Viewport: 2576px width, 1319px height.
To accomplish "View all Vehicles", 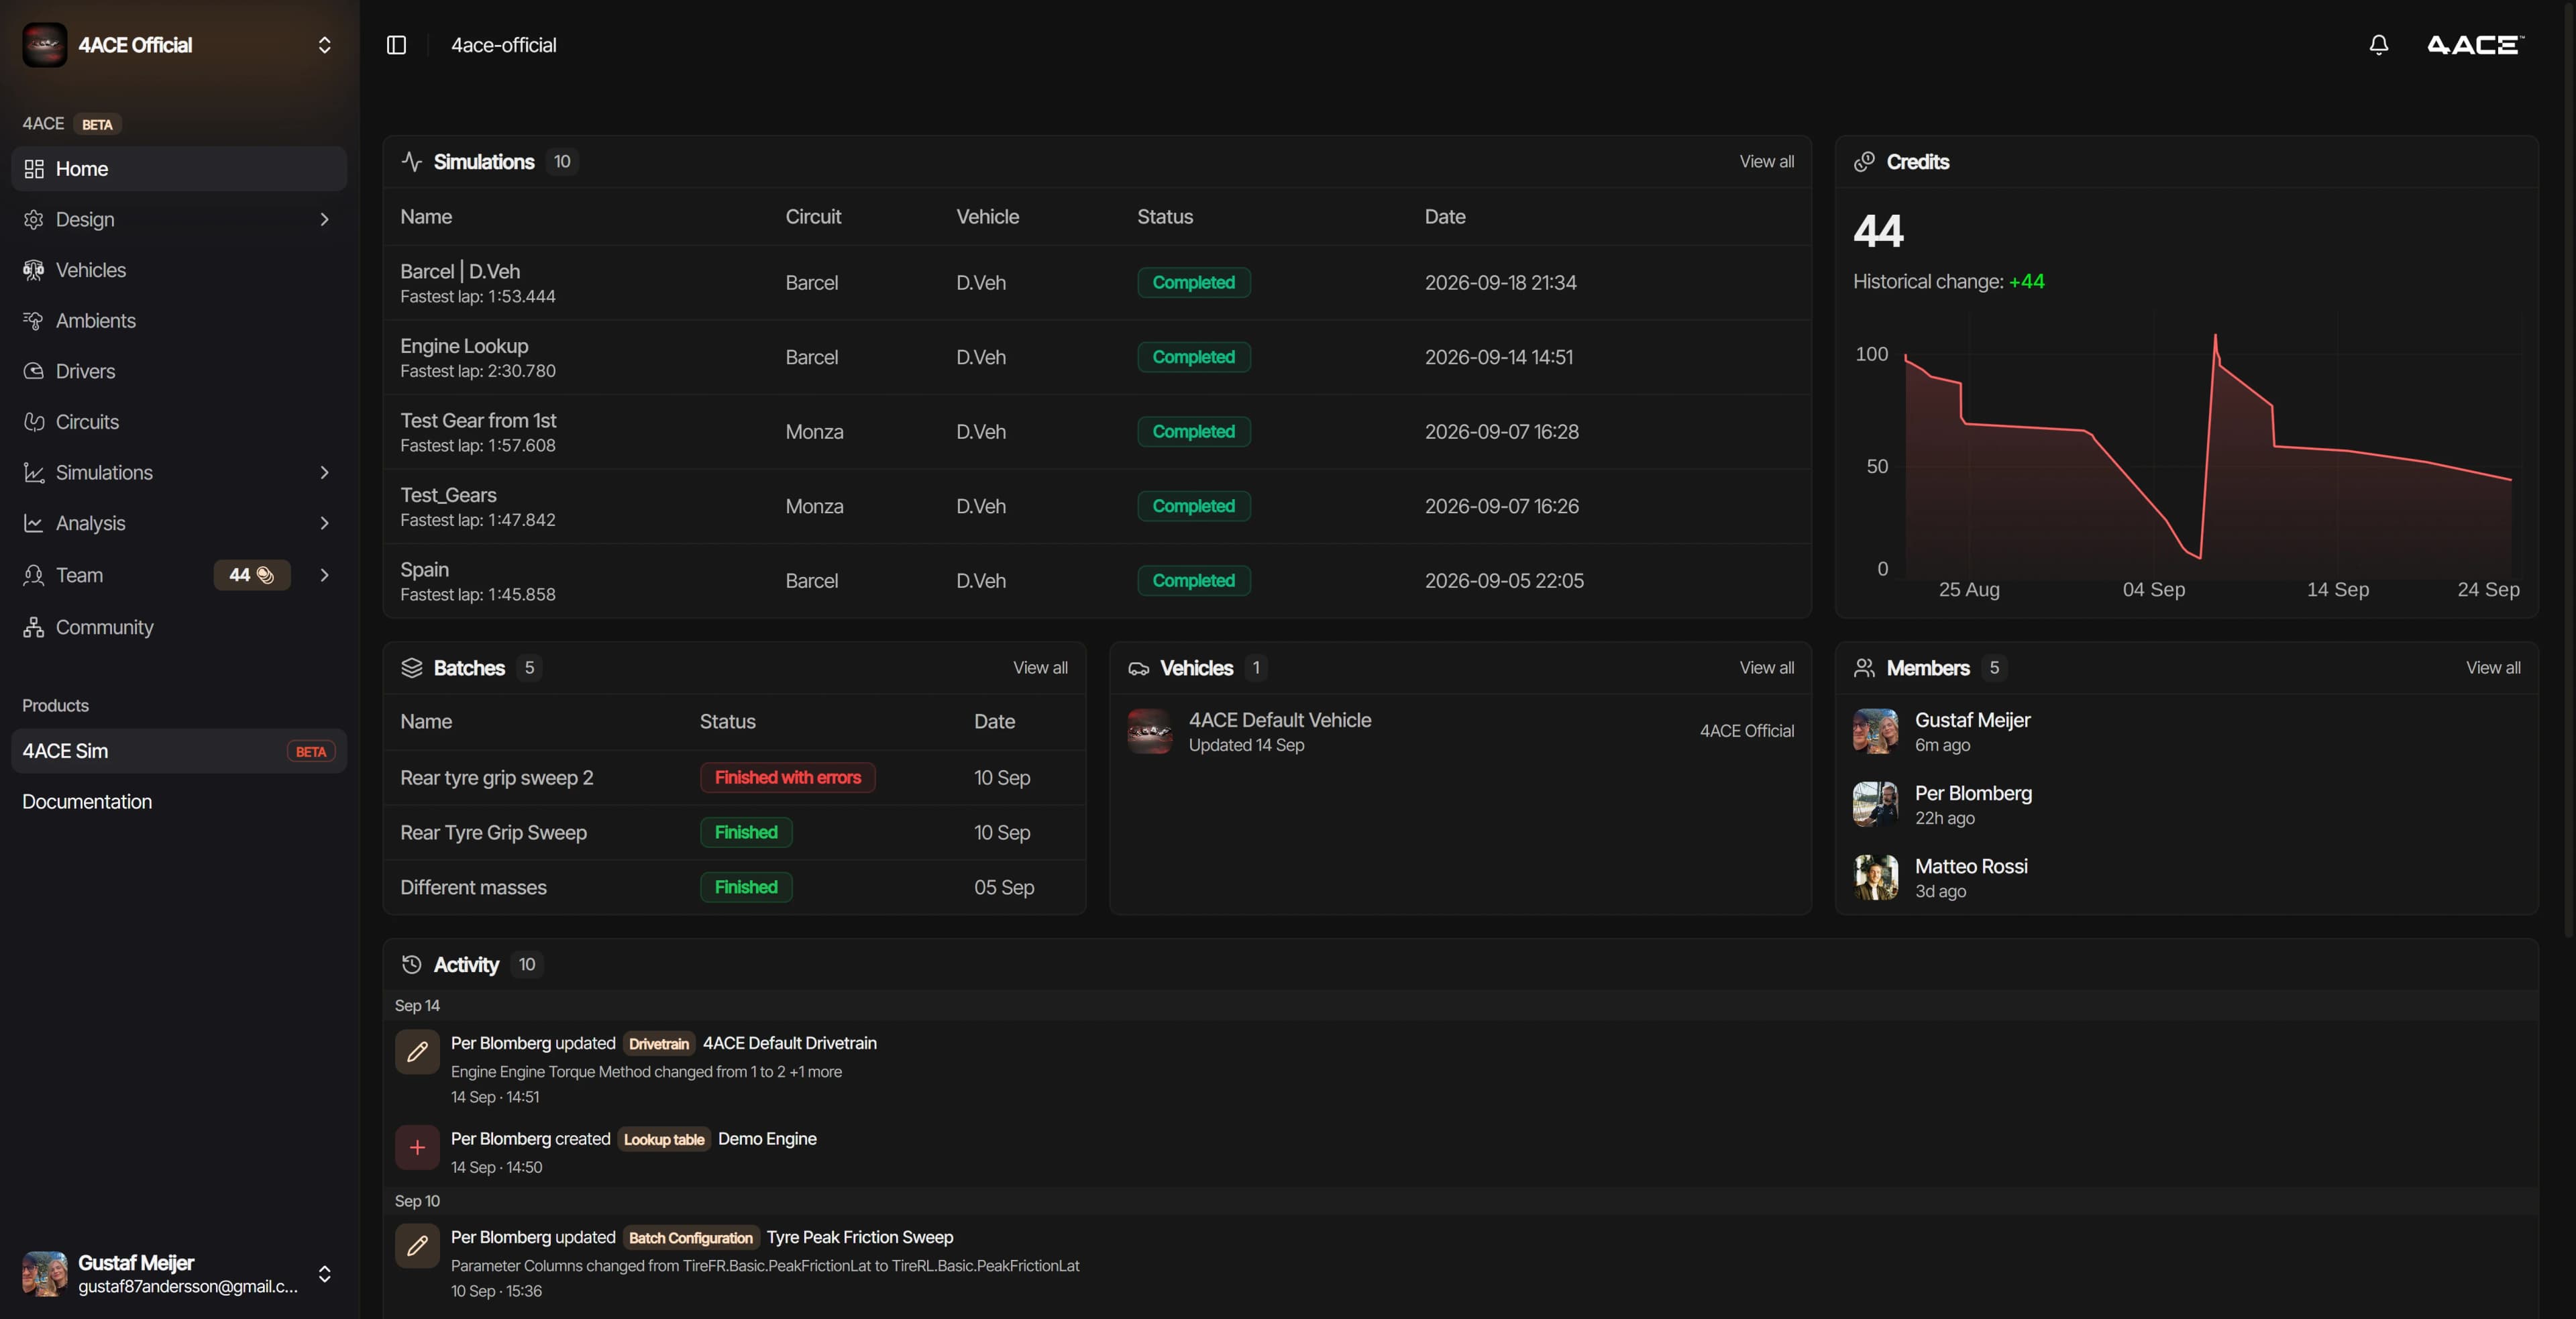I will click(x=1766, y=668).
